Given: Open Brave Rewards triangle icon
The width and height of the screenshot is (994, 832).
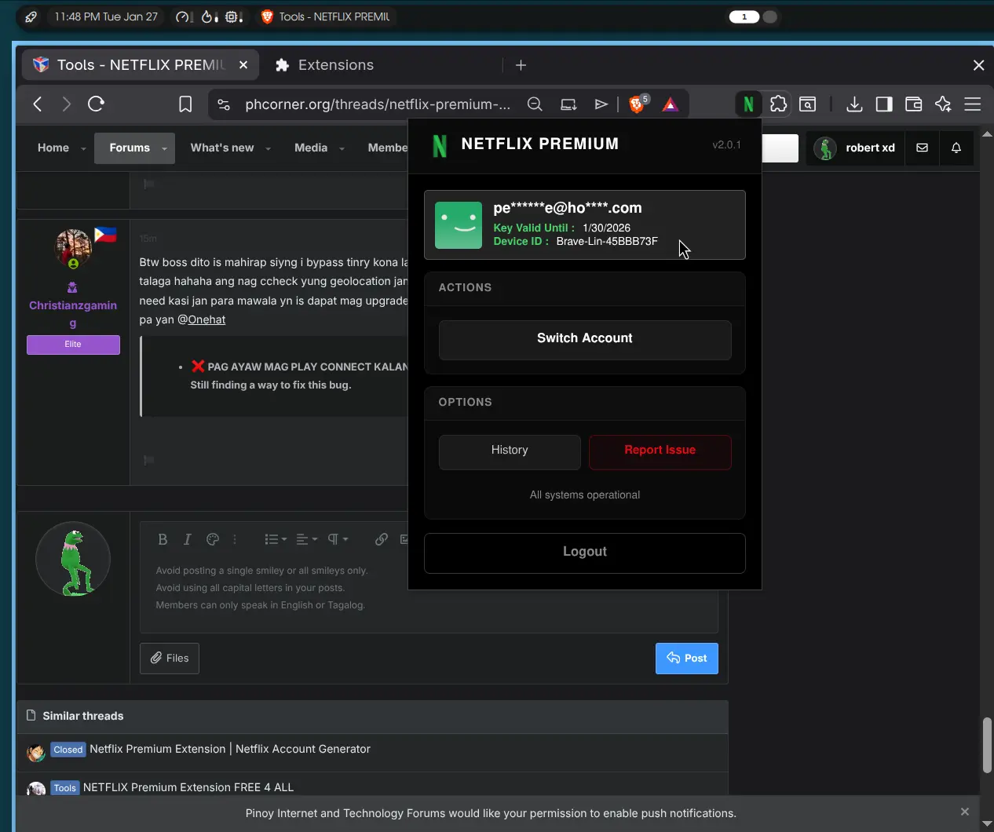Looking at the screenshot, I should [x=670, y=104].
